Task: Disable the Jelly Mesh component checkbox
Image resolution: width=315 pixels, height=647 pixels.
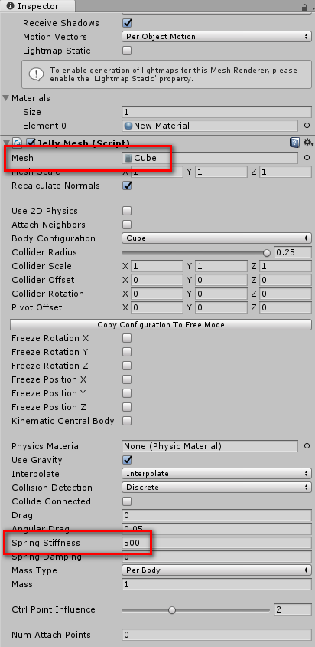Action: click(x=31, y=143)
